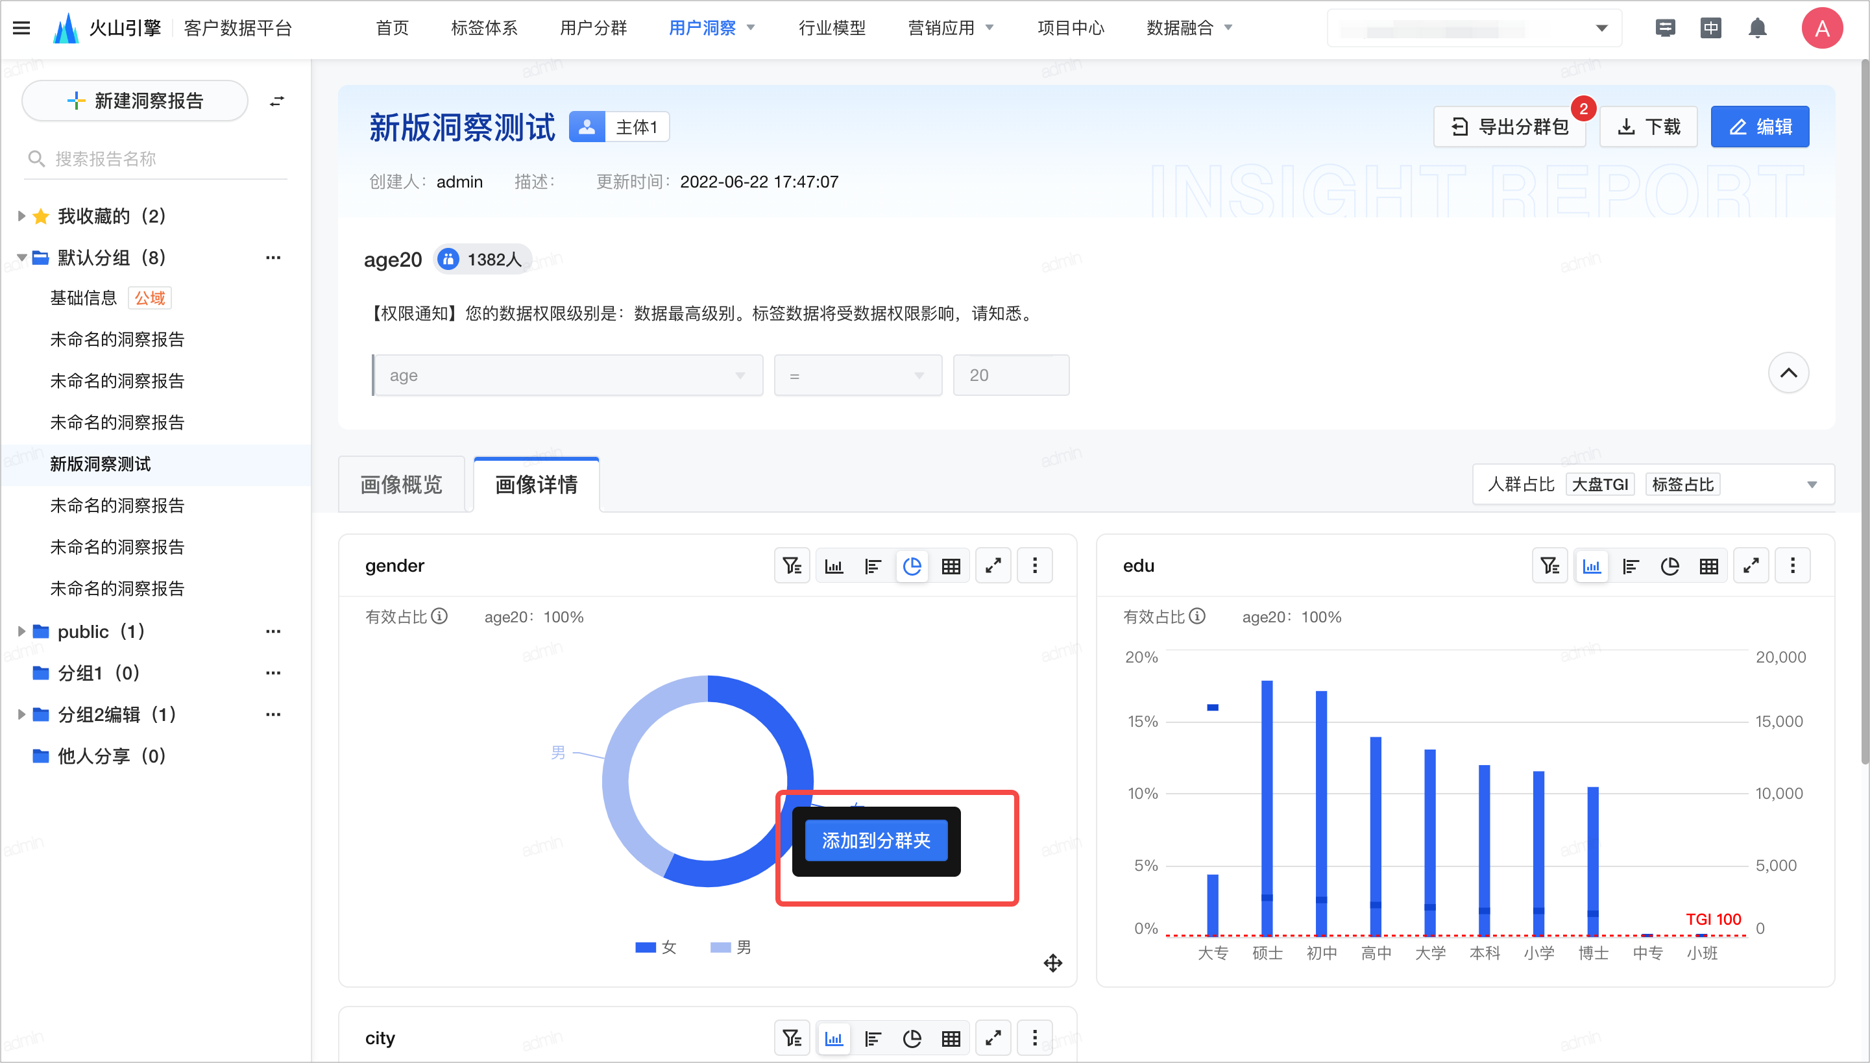
Task: Select 新版洞察测试 report in sidebar
Action: (x=156, y=465)
